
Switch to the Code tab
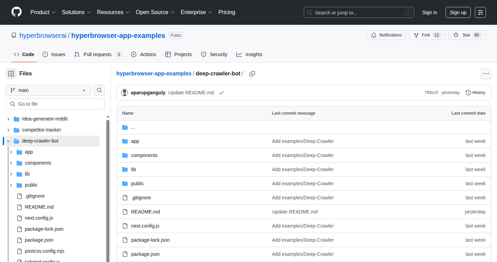tap(24, 54)
